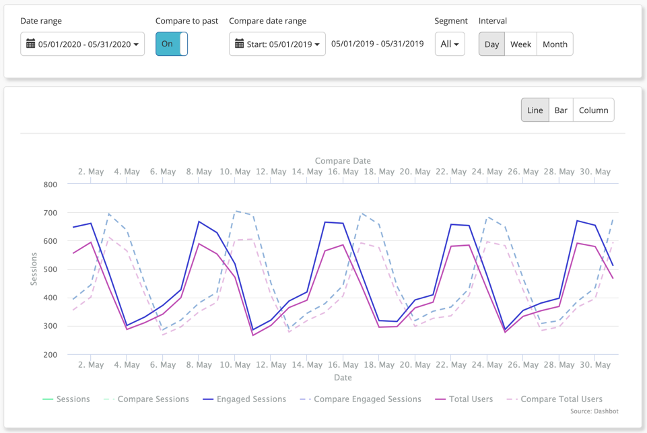Hide the Engaged Sessions series
The image size is (647, 433).
tap(244, 399)
